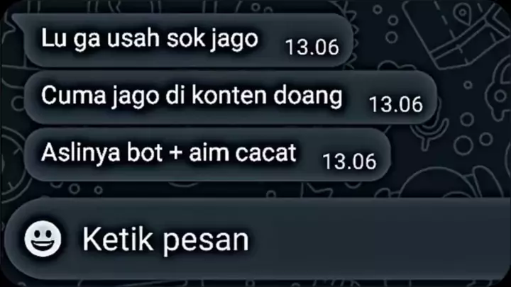511x287 pixels.
Task: Click the word "usah" in the first message
Action: (133, 38)
